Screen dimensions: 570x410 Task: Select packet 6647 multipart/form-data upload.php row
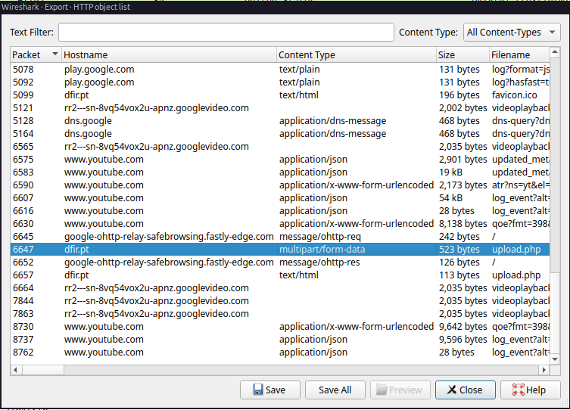280,250
